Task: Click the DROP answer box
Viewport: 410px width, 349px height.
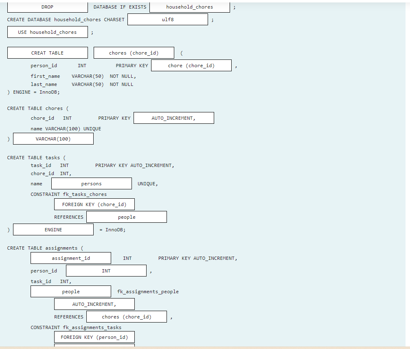Action: (x=47, y=7)
